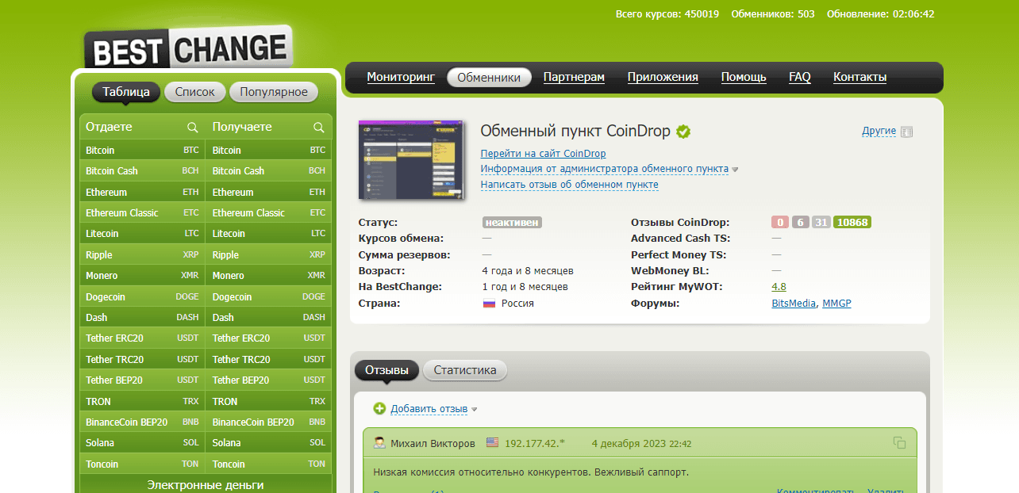Expand Информация от администратора обменного пункта

[x=604, y=169]
